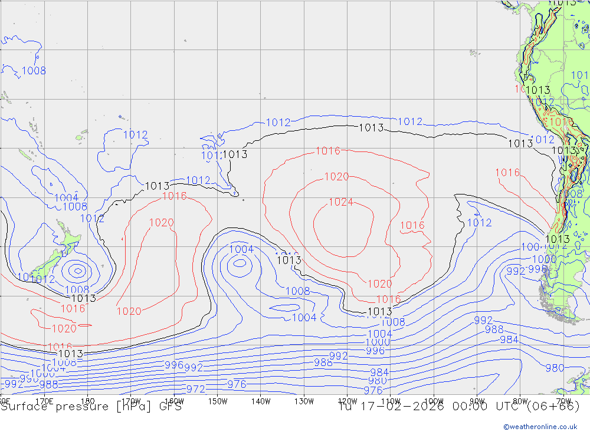The image size is (590, 432).
Task: Click the blue 976 label next to 972
Action: [237, 384]
